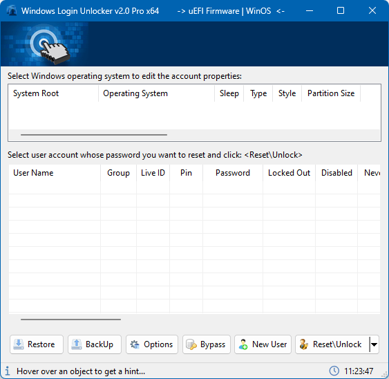Click the Style column header

287,93
